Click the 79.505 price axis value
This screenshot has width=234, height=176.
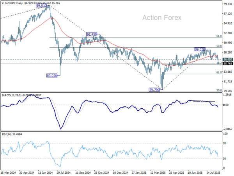(228, 91)
